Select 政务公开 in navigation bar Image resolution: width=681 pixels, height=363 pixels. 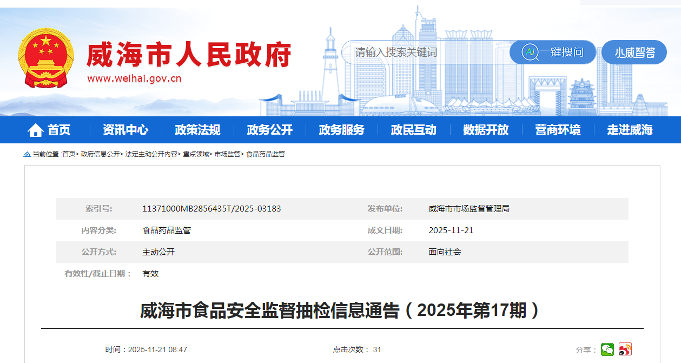click(x=269, y=130)
